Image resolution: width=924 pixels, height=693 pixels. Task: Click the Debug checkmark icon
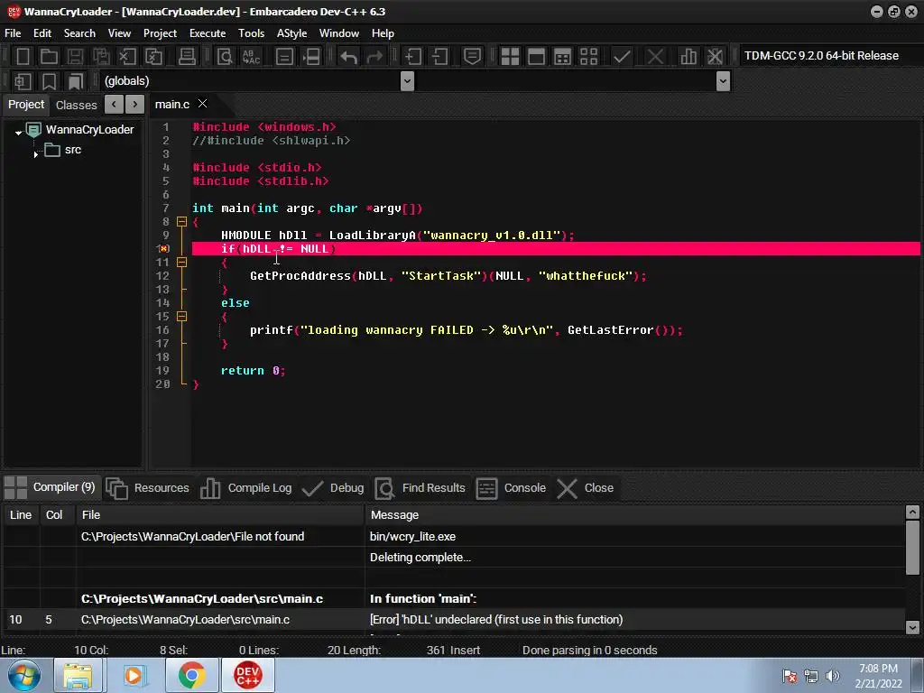(x=622, y=57)
